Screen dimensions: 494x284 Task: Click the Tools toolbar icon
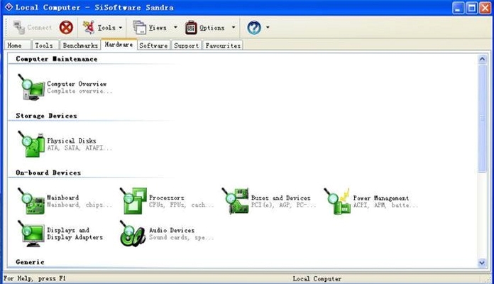(89, 28)
